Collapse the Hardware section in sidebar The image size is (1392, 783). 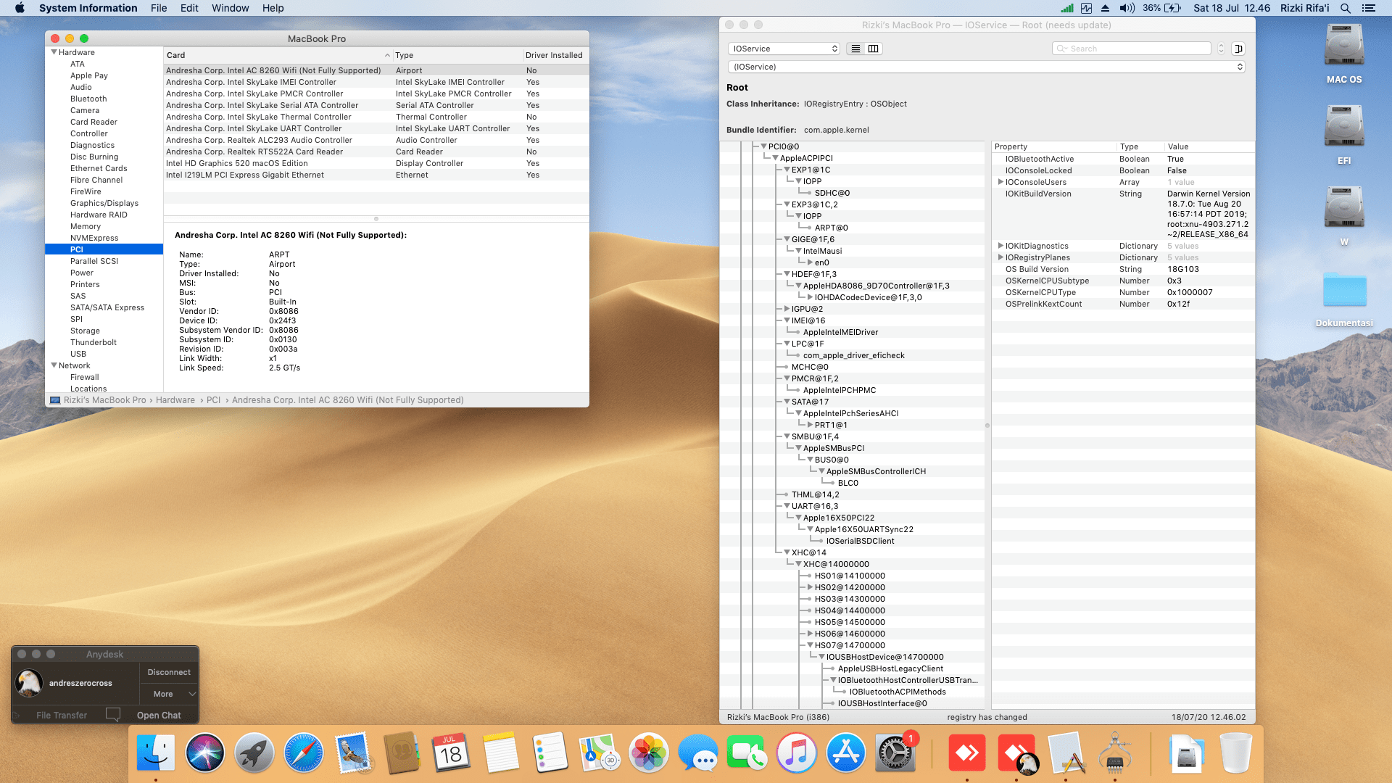(x=54, y=52)
